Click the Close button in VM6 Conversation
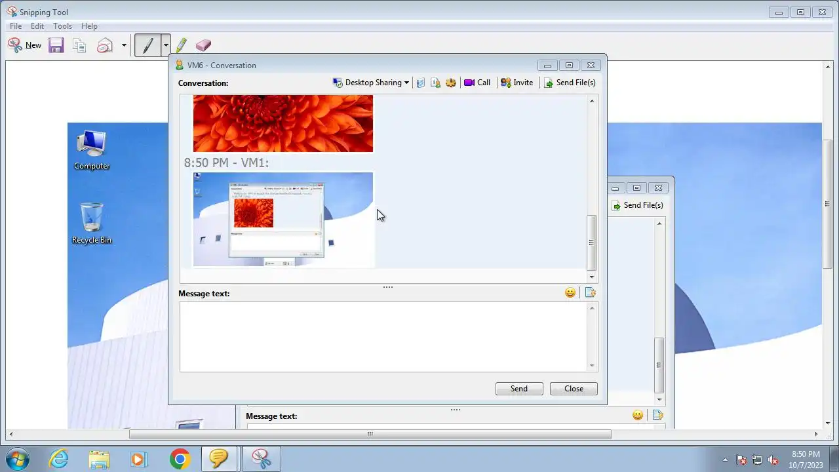This screenshot has width=839, height=472. point(574,389)
